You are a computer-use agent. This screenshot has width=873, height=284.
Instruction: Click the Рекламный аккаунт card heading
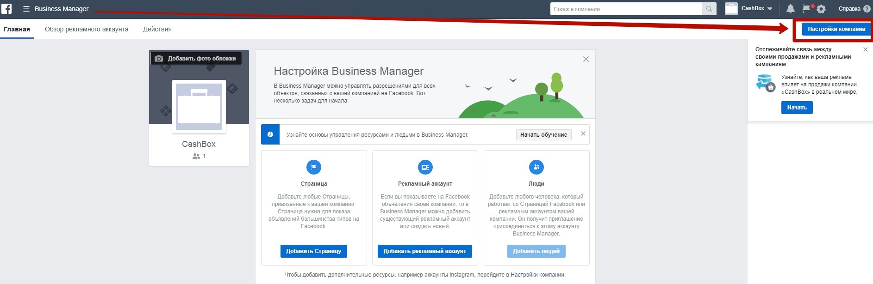[x=425, y=184]
